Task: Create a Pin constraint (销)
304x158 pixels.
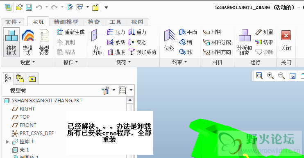Action: (x=186, y=42)
